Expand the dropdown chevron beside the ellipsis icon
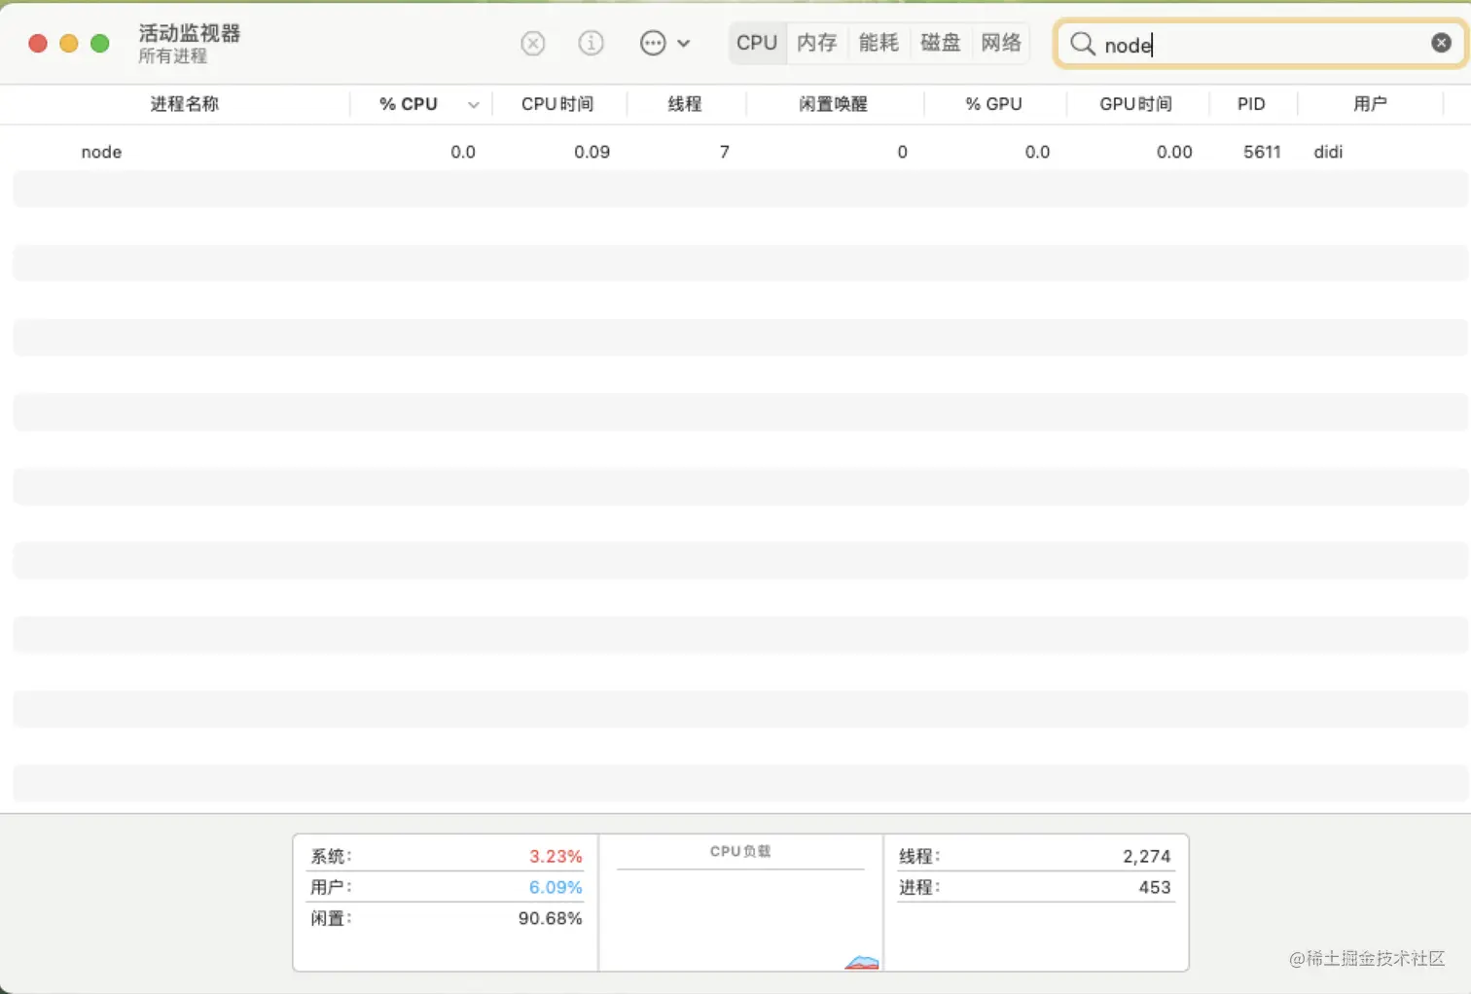 pyautogui.click(x=684, y=44)
